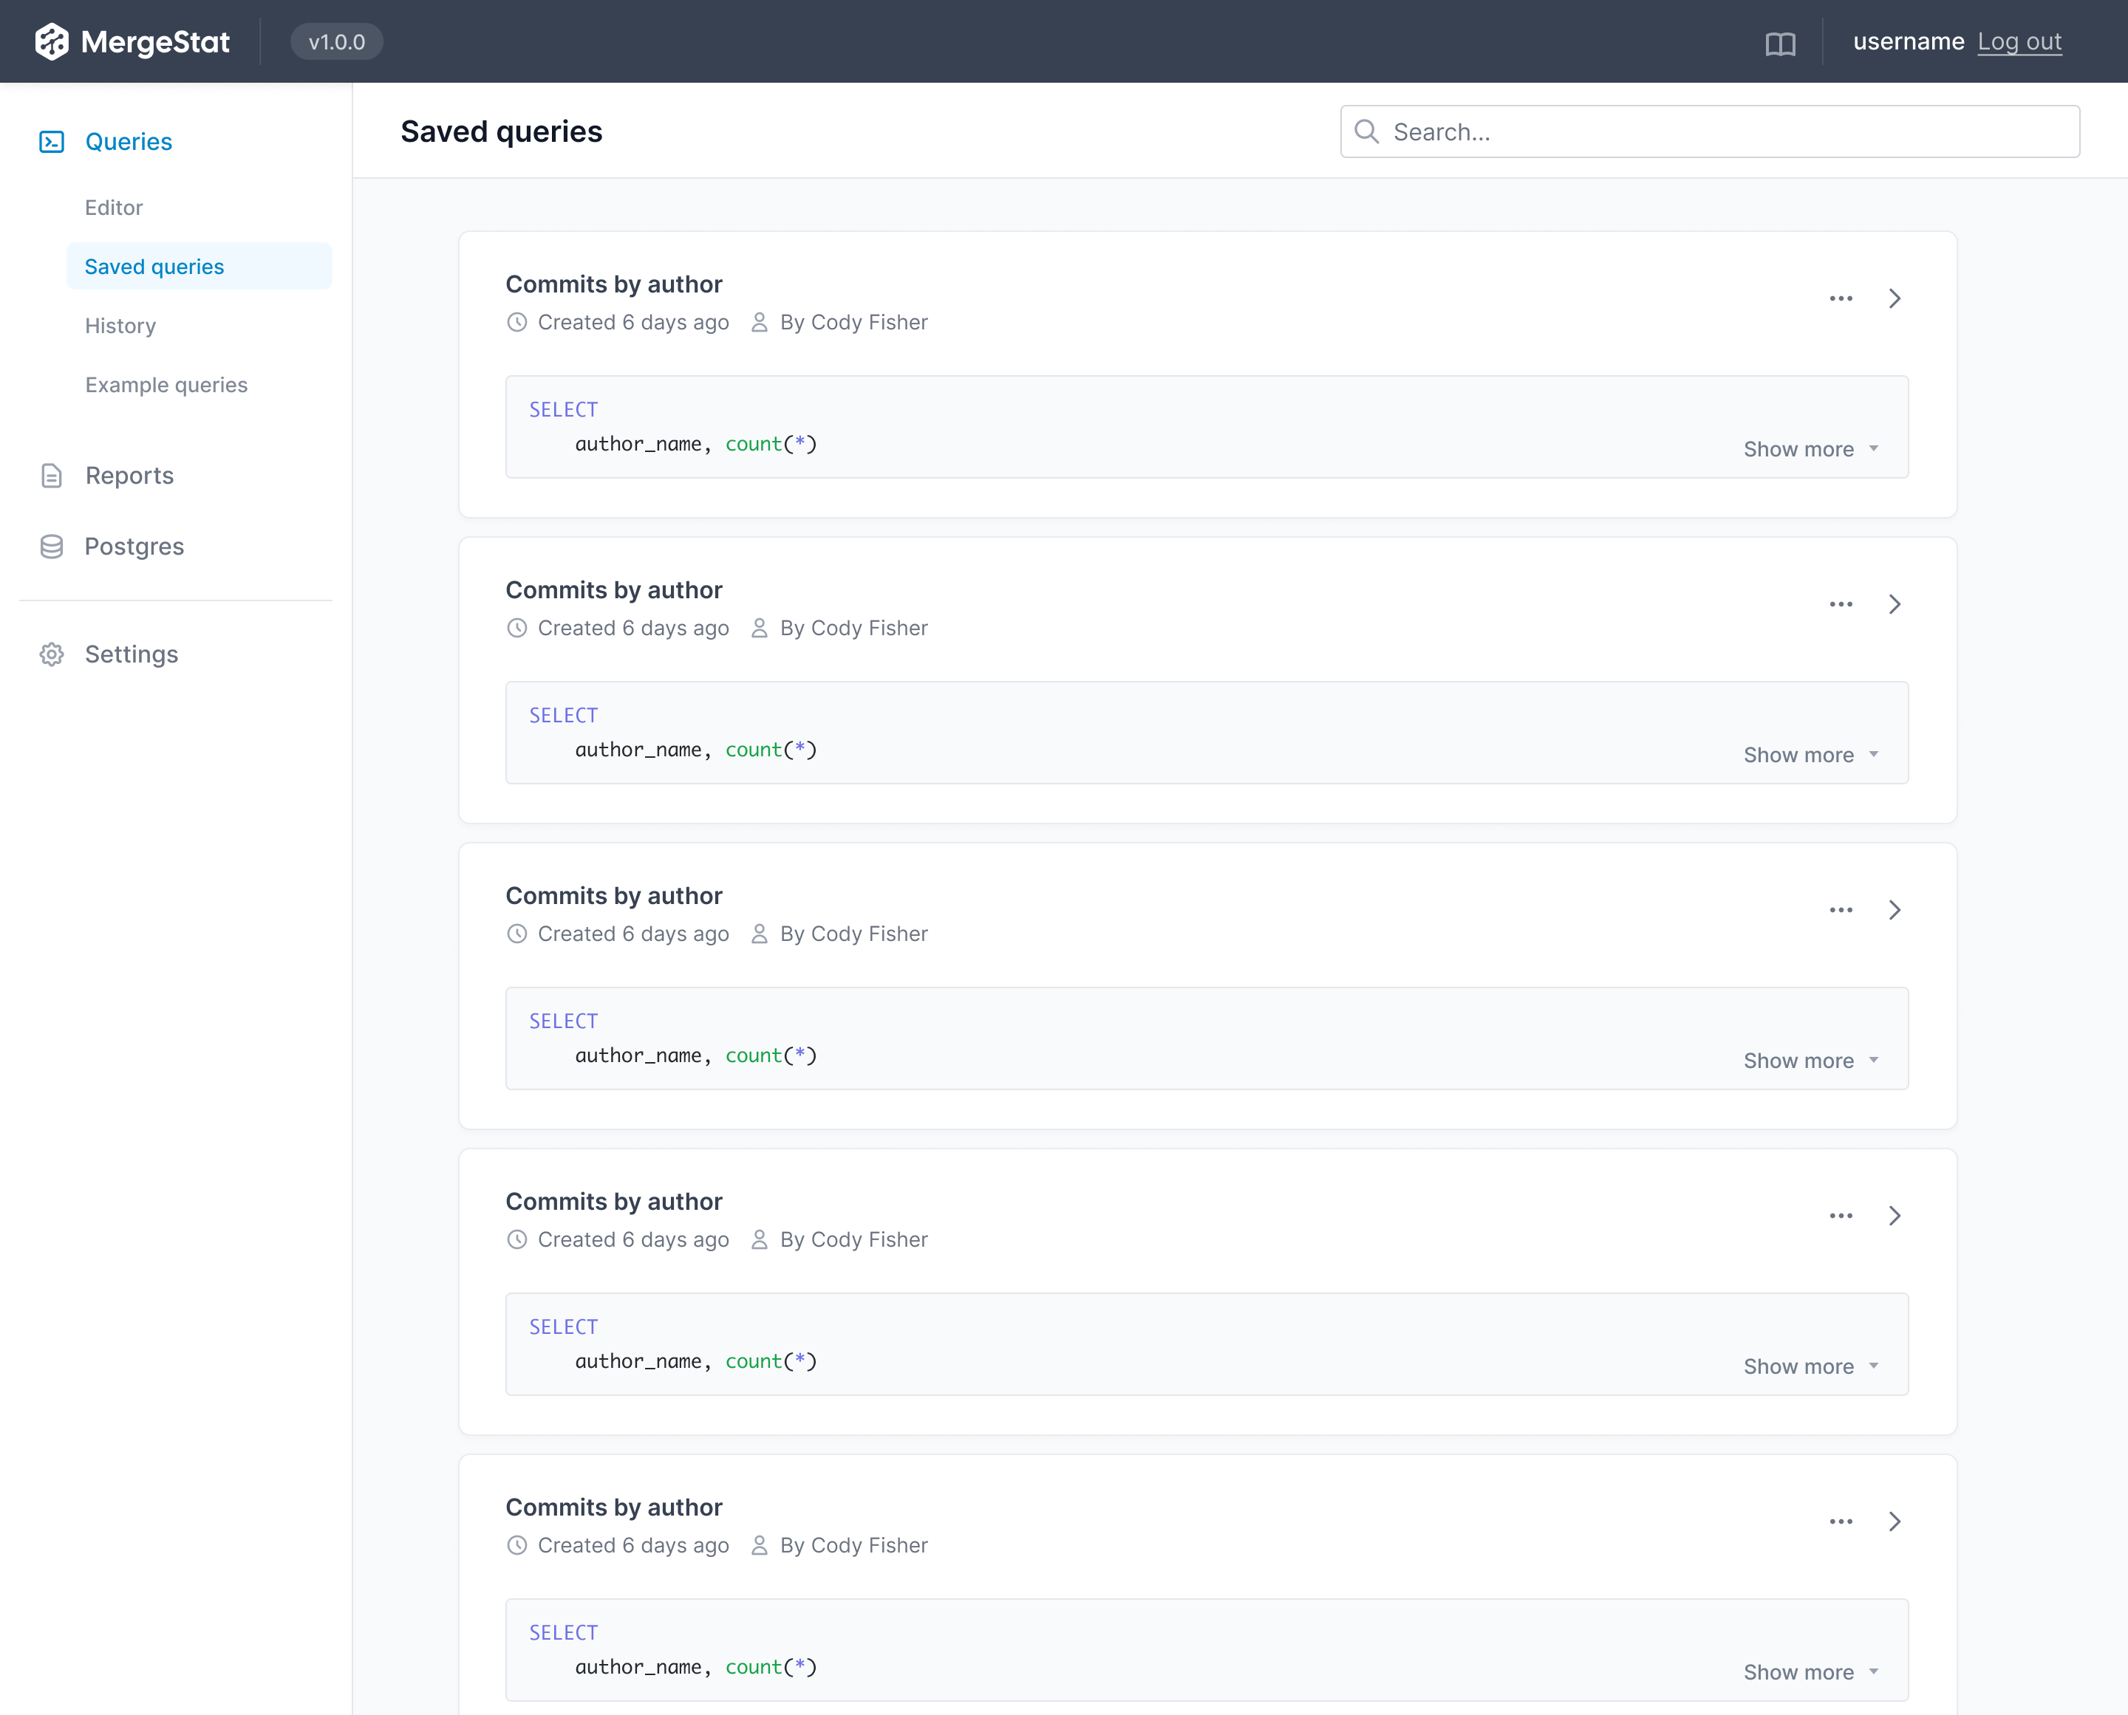The width and height of the screenshot is (2128, 1715).
Task: Click the clock icon on first query card
Action: coord(517,322)
